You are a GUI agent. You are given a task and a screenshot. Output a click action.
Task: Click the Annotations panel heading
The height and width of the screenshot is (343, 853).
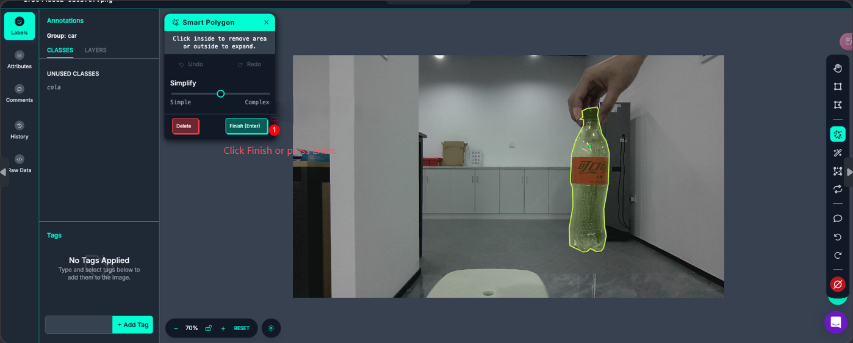[x=65, y=21]
